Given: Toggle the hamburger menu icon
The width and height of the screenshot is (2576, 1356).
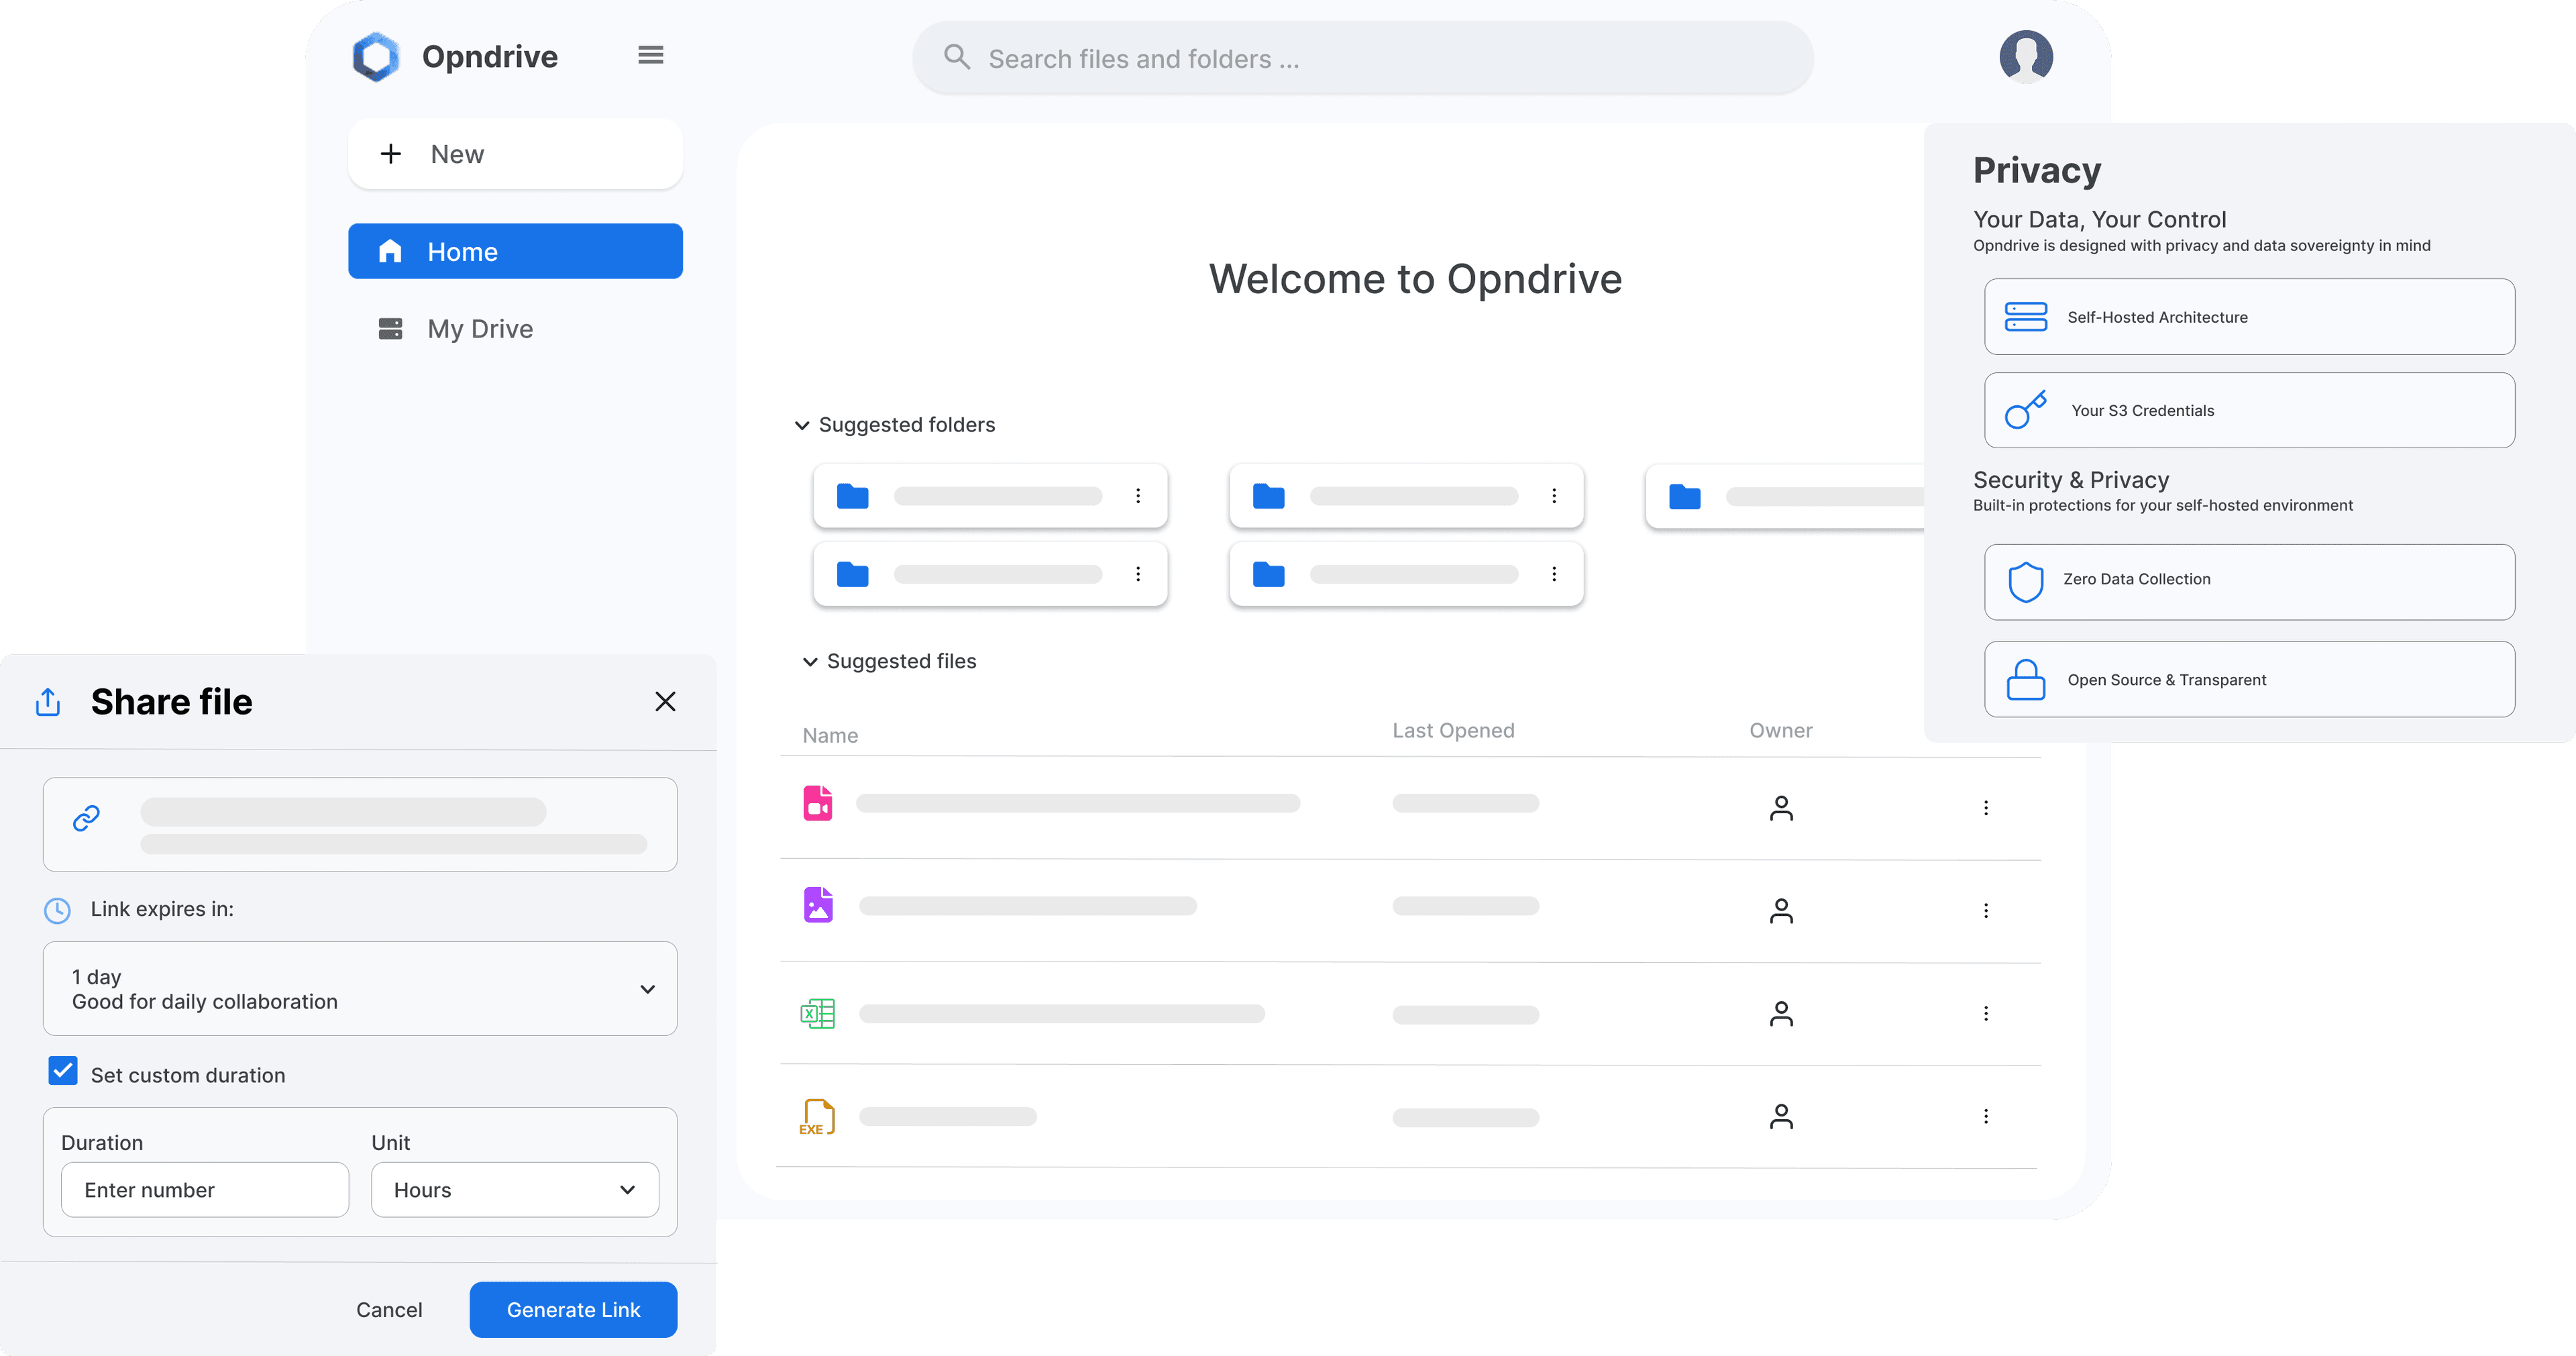Looking at the screenshot, I should [651, 55].
